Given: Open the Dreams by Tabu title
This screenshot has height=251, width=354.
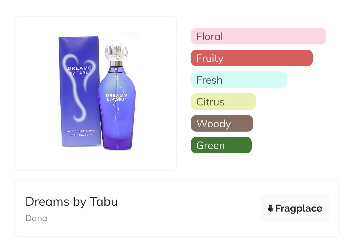Looking at the screenshot, I should point(71,201).
